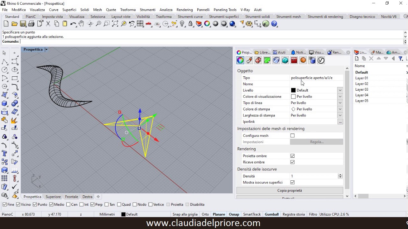408x229 pixels.
Task: Click the car icon in toolbar
Action: coord(148,24)
